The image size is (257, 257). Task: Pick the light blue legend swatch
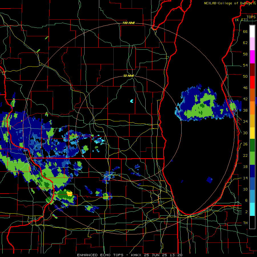(252, 196)
